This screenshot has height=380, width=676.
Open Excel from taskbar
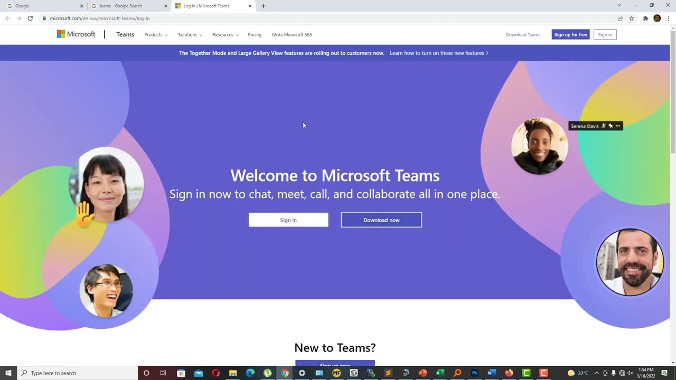click(x=440, y=373)
